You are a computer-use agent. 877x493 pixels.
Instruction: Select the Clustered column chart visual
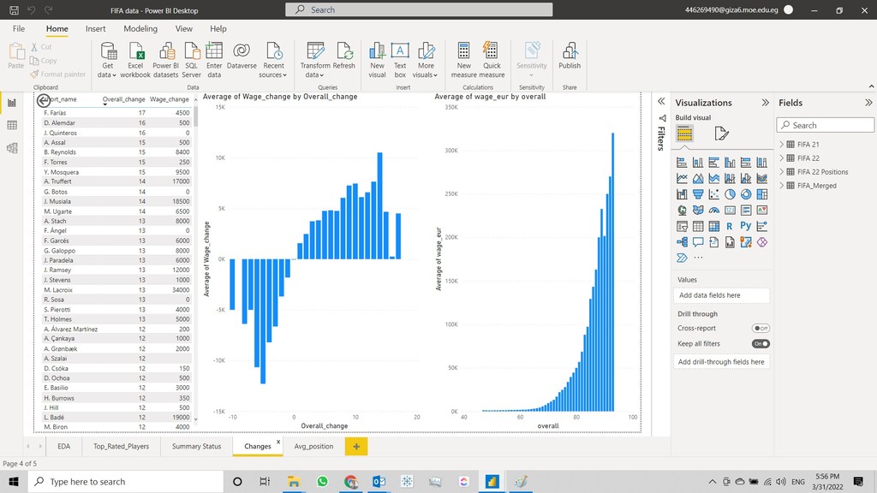pos(730,163)
